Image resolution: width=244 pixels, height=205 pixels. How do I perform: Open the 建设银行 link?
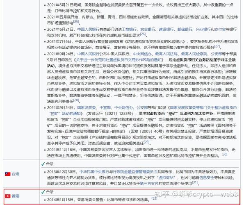(166, 30)
